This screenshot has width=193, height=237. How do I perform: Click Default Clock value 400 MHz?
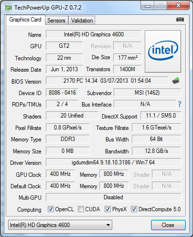(x=60, y=186)
